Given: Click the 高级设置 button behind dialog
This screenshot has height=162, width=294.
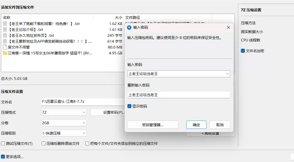Looking at the screenshot, I should tap(210, 134).
